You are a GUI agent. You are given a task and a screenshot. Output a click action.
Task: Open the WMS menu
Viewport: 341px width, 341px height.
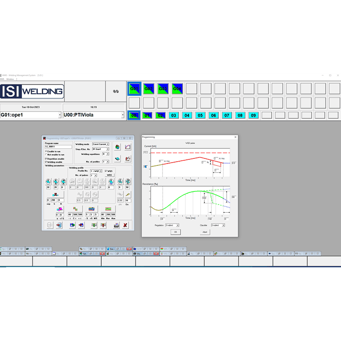coord(3,79)
